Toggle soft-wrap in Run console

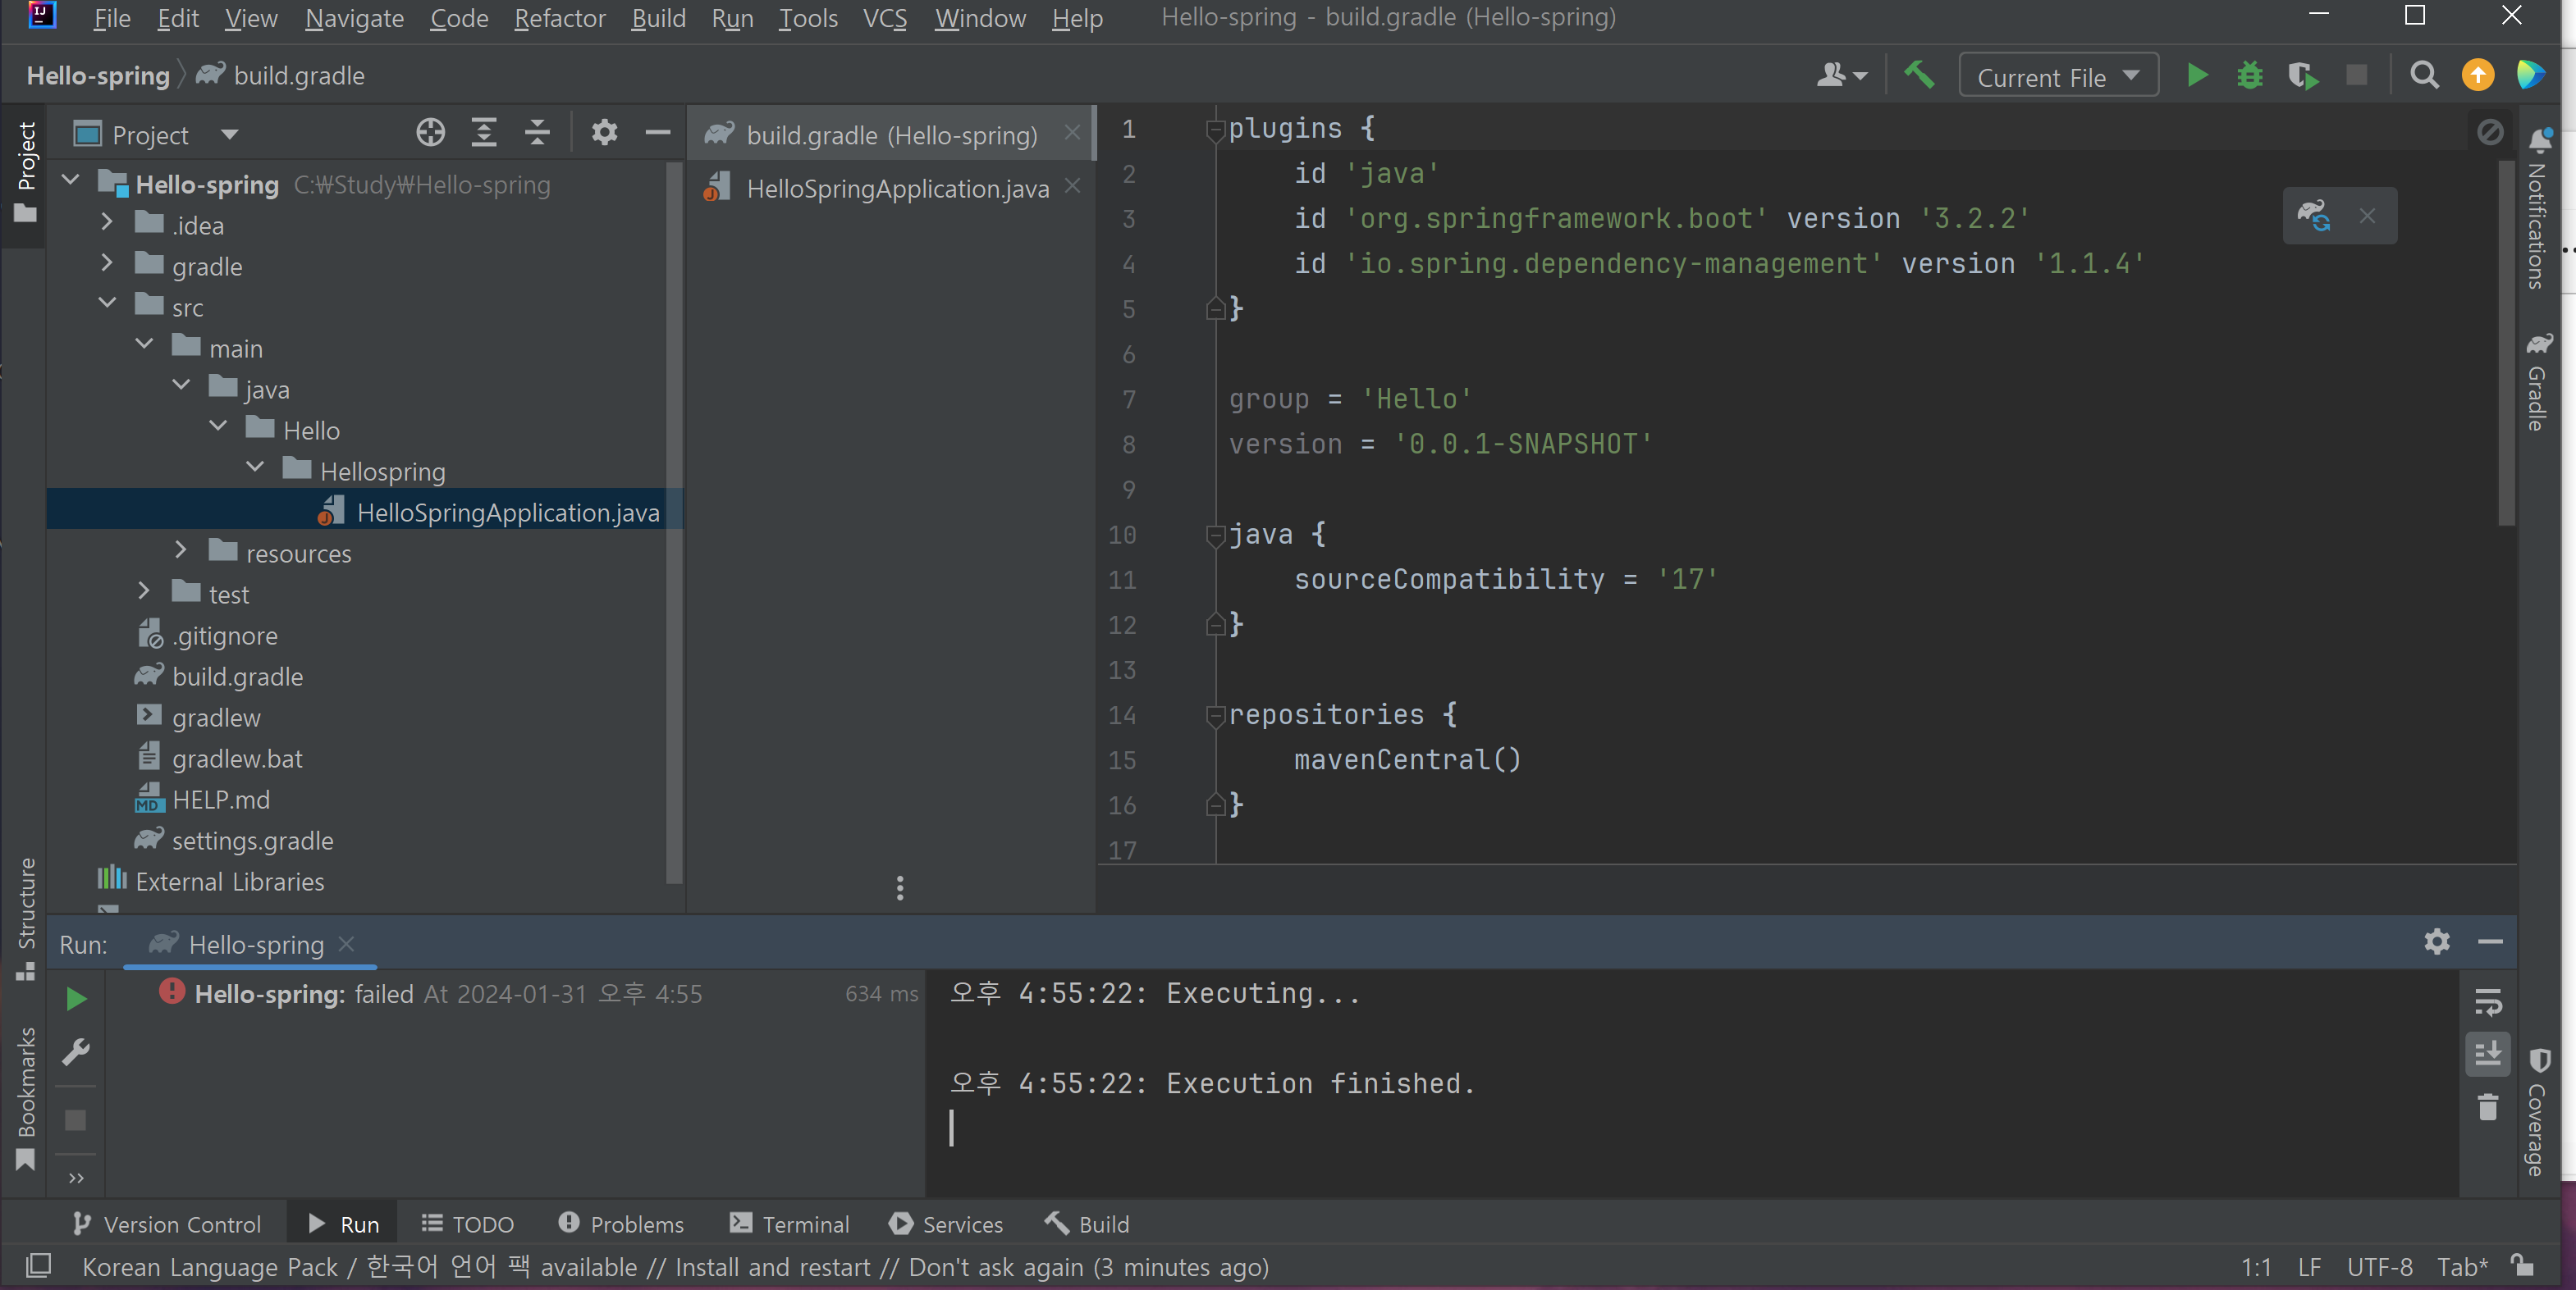(2488, 1001)
